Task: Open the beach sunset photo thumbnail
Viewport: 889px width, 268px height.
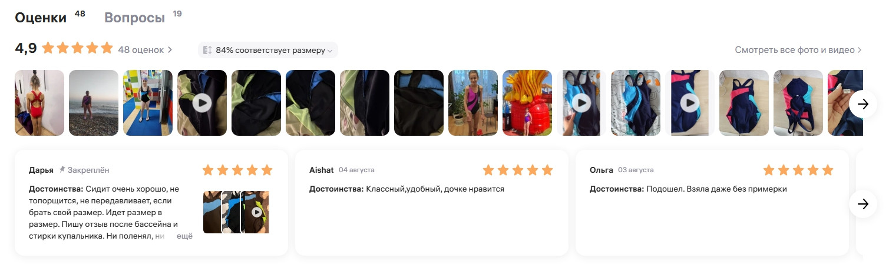Action: pos(94,103)
